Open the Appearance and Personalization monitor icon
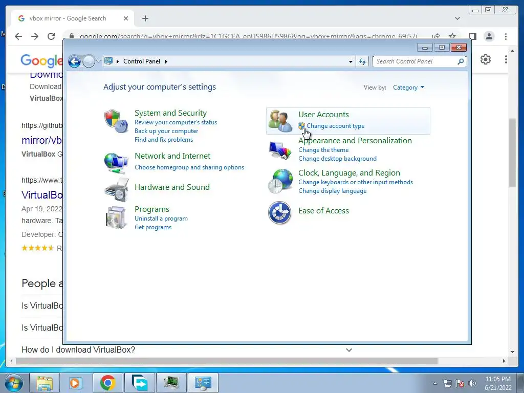Screen dimensions: 524x393 280,151
